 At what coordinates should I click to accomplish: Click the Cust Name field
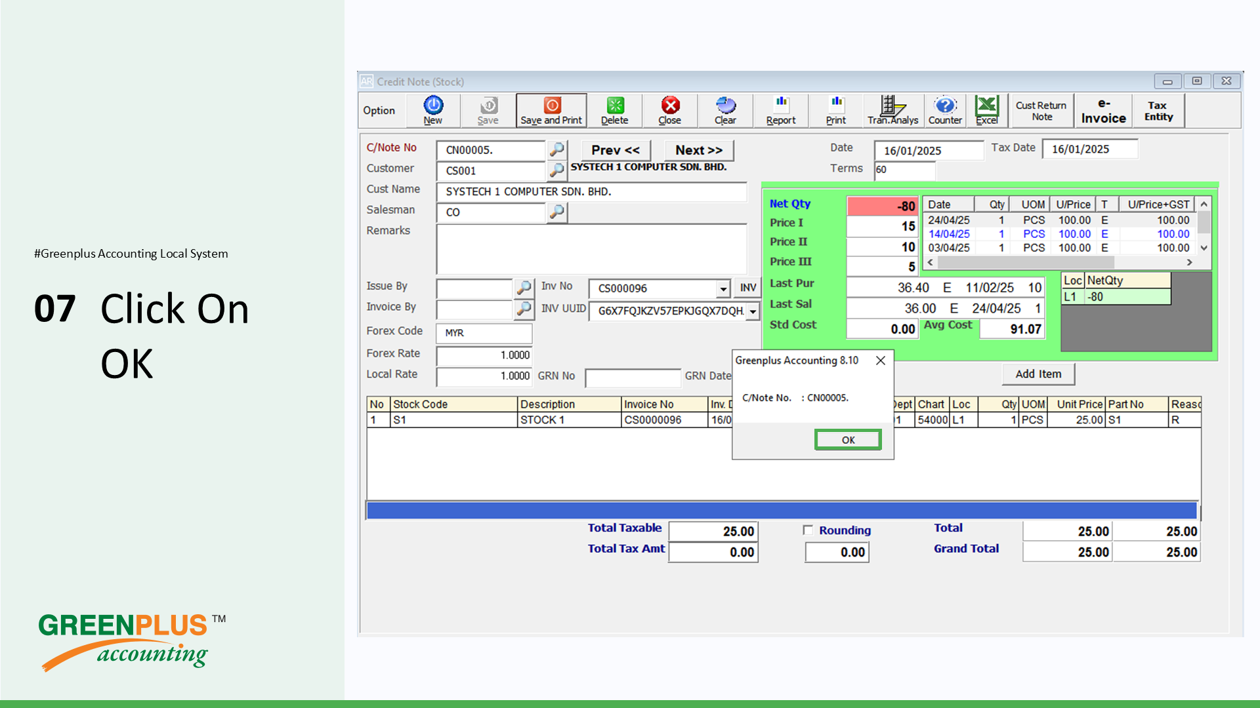(x=591, y=191)
